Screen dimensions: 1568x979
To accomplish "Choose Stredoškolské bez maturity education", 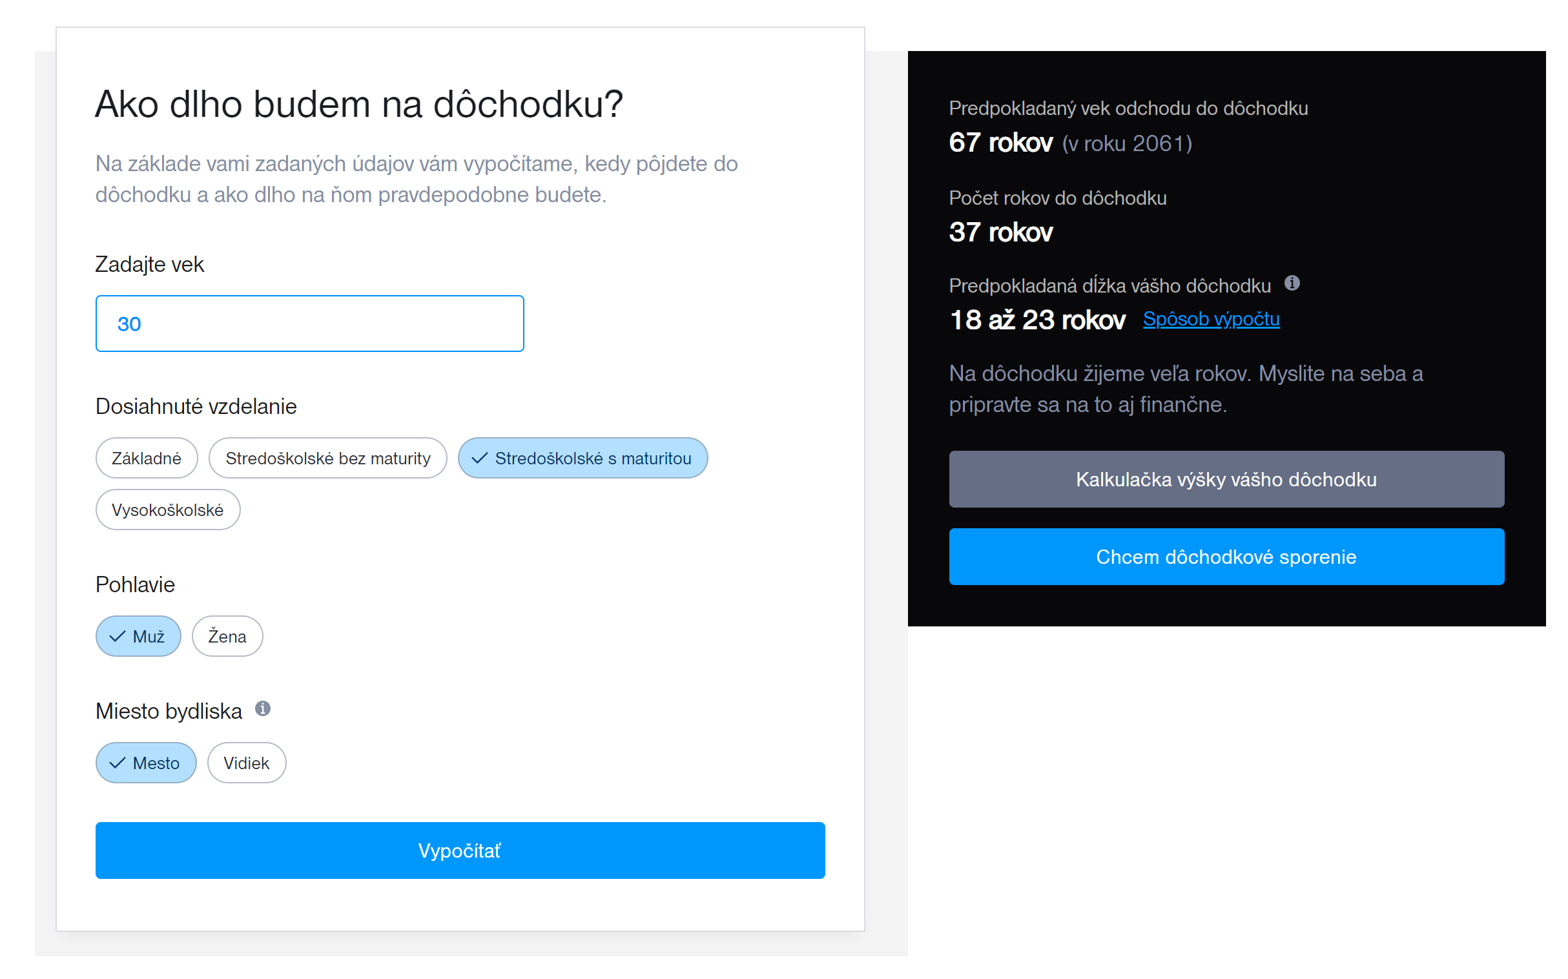I will (x=327, y=458).
